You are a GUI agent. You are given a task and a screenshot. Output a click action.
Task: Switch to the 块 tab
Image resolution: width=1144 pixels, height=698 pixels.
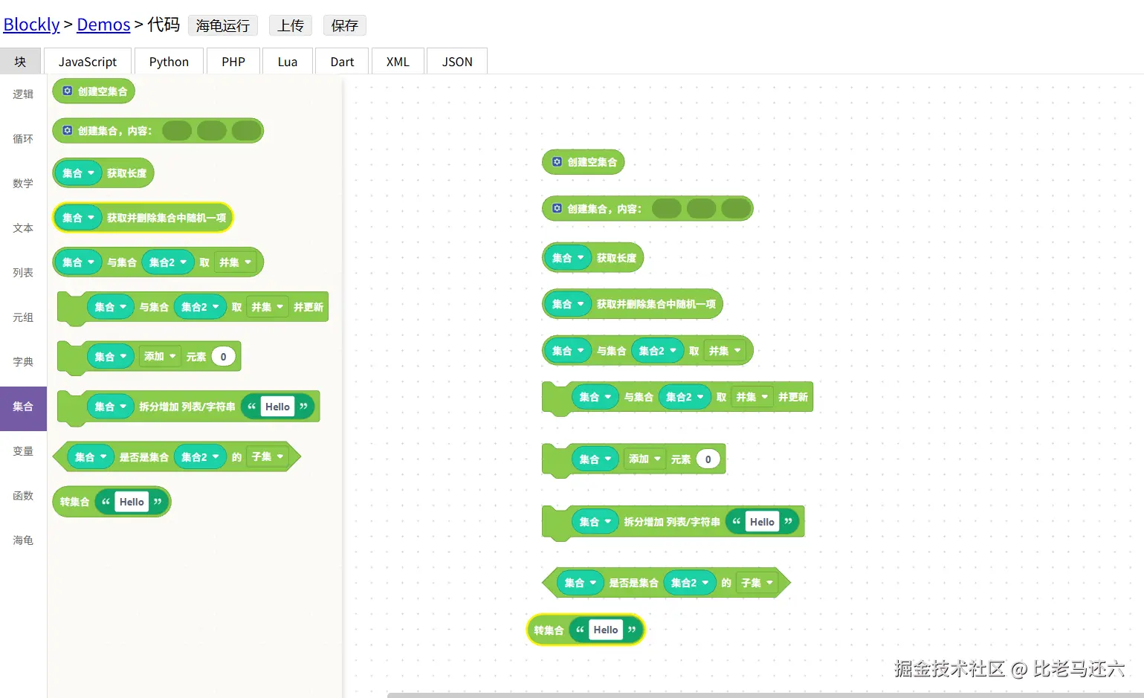point(20,61)
